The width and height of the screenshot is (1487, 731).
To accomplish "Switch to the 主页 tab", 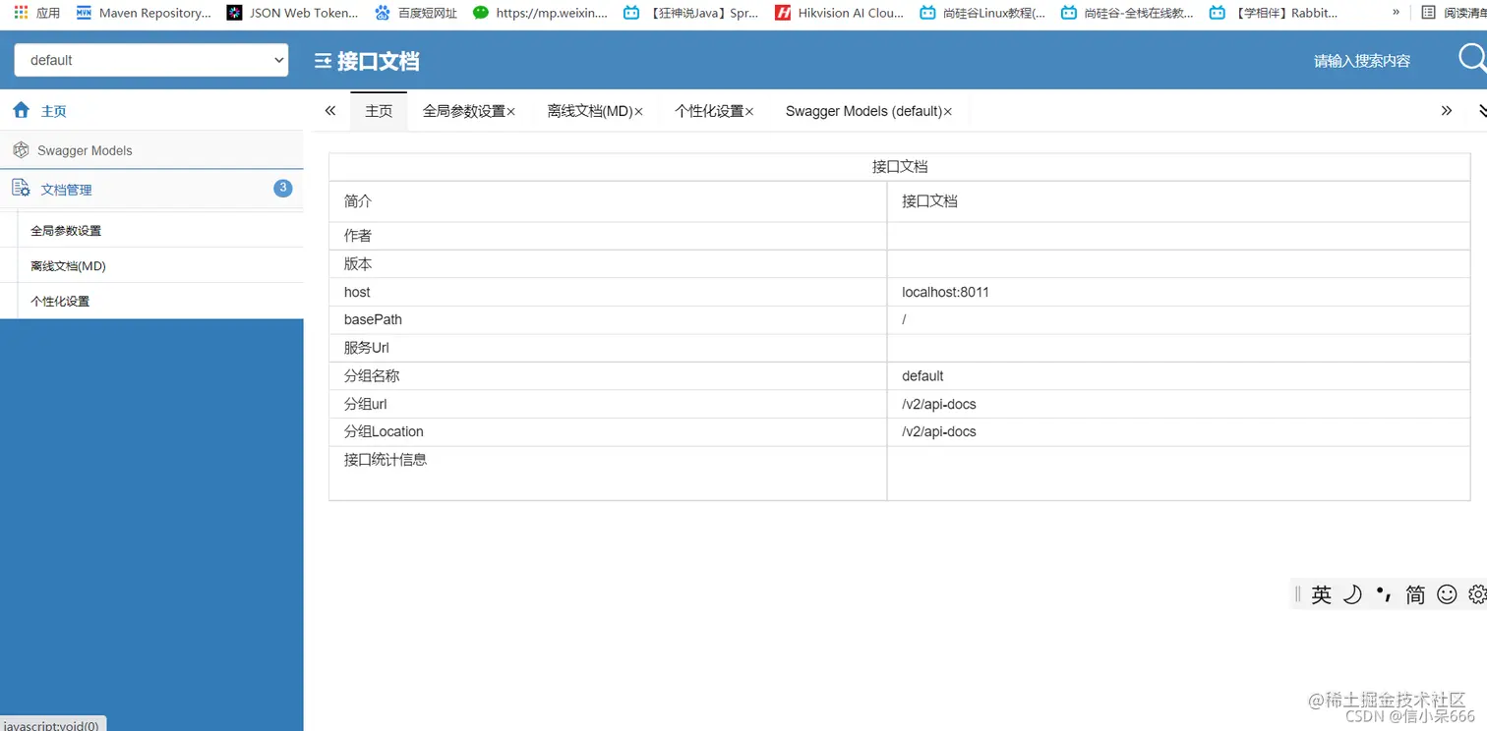I will pos(379,111).
